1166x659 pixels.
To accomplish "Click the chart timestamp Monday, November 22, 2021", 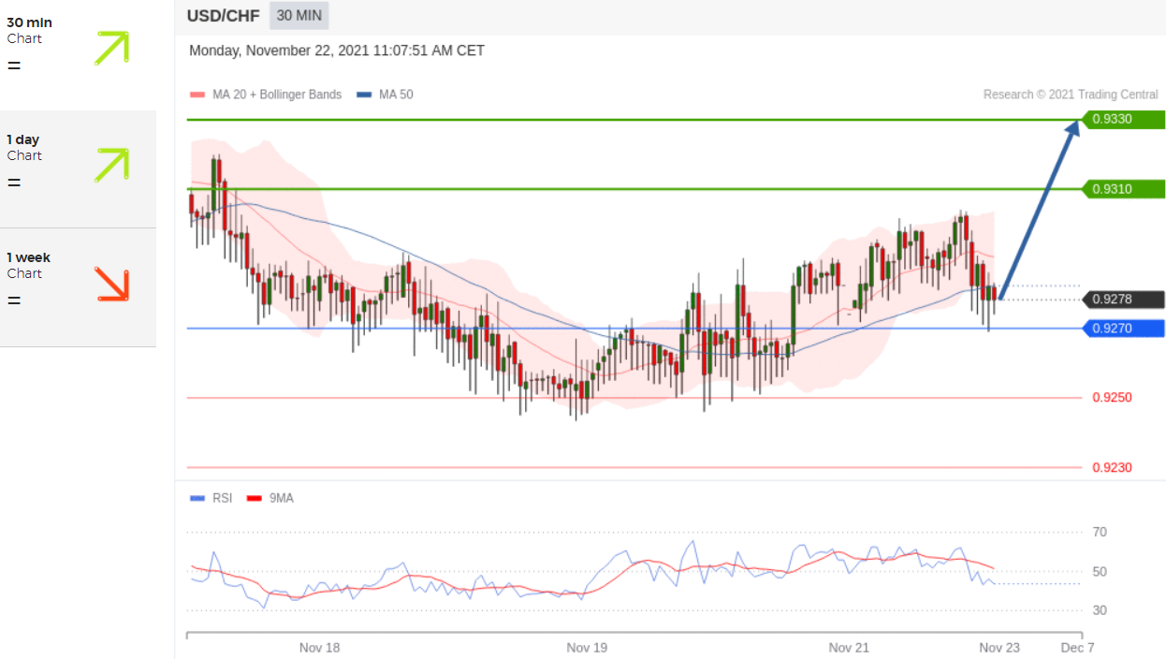I will [x=337, y=51].
